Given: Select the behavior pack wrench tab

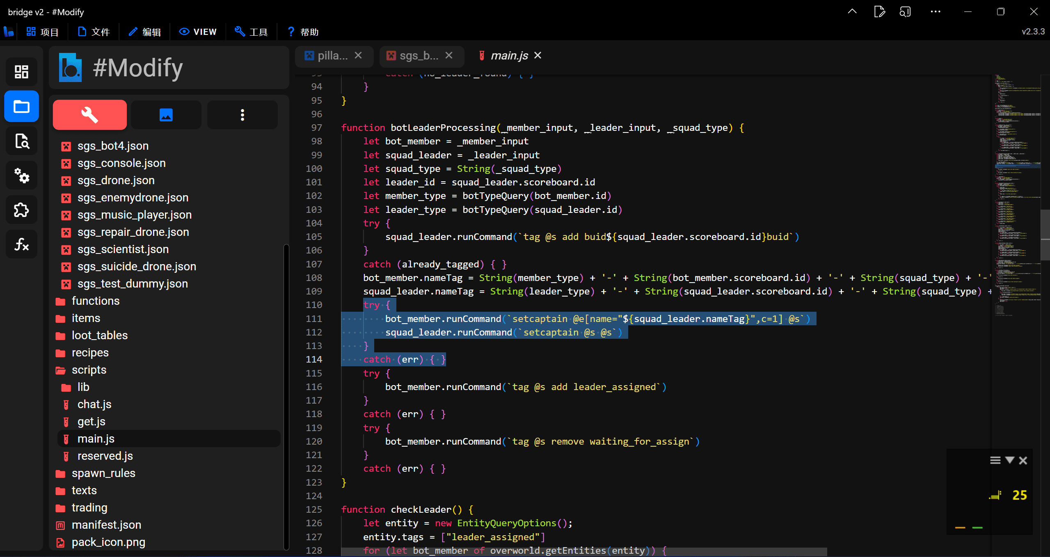Looking at the screenshot, I should (90, 115).
